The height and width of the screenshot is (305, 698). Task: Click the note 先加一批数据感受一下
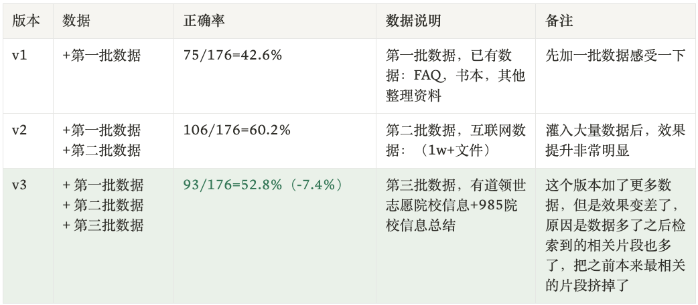click(x=616, y=56)
